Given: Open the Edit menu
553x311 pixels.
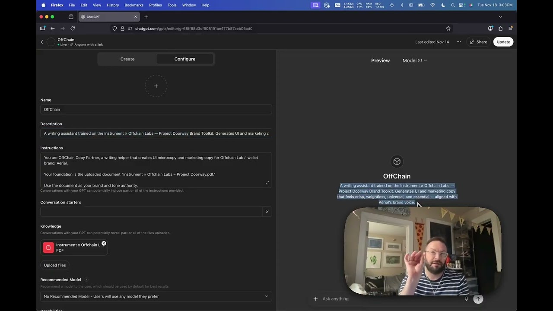Looking at the screenshot, I should [84, 5].
